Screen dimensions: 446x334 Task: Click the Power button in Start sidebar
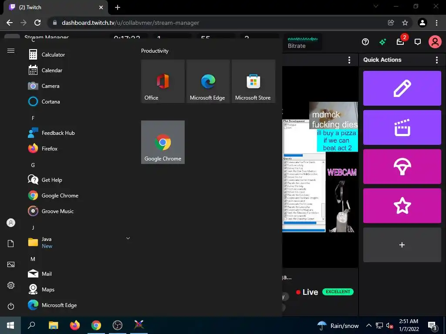(11, 306)
